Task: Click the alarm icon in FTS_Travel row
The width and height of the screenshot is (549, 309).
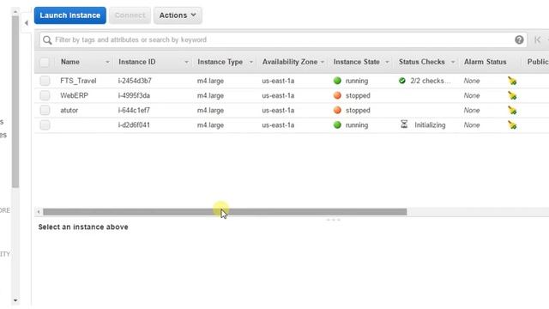Action: click(512, 81)
